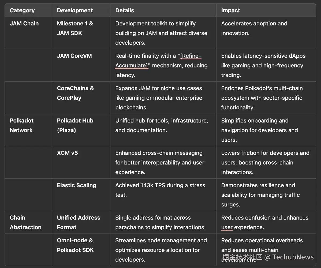
Task: Select the Polkadot Network category cell
Action: point(22,125)
